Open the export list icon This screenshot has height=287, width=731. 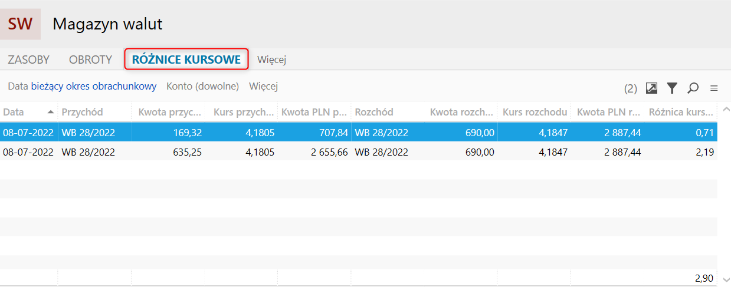tap(651, 88)
